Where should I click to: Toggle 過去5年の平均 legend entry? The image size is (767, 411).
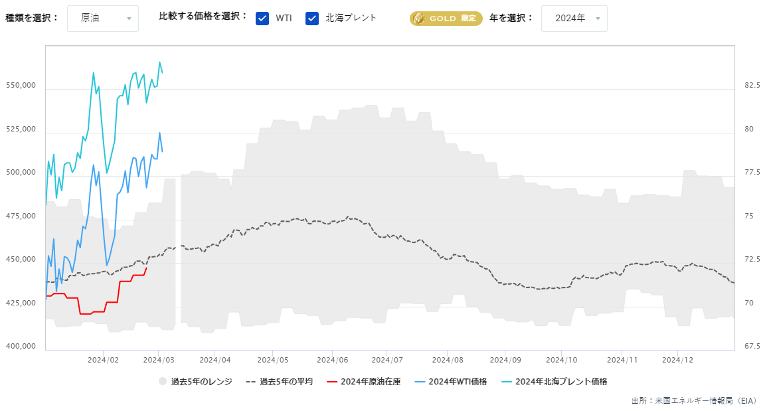point(280,382)
